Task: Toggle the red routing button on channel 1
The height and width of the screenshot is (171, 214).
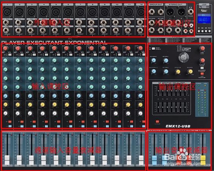Action: [x=10, y=121]
